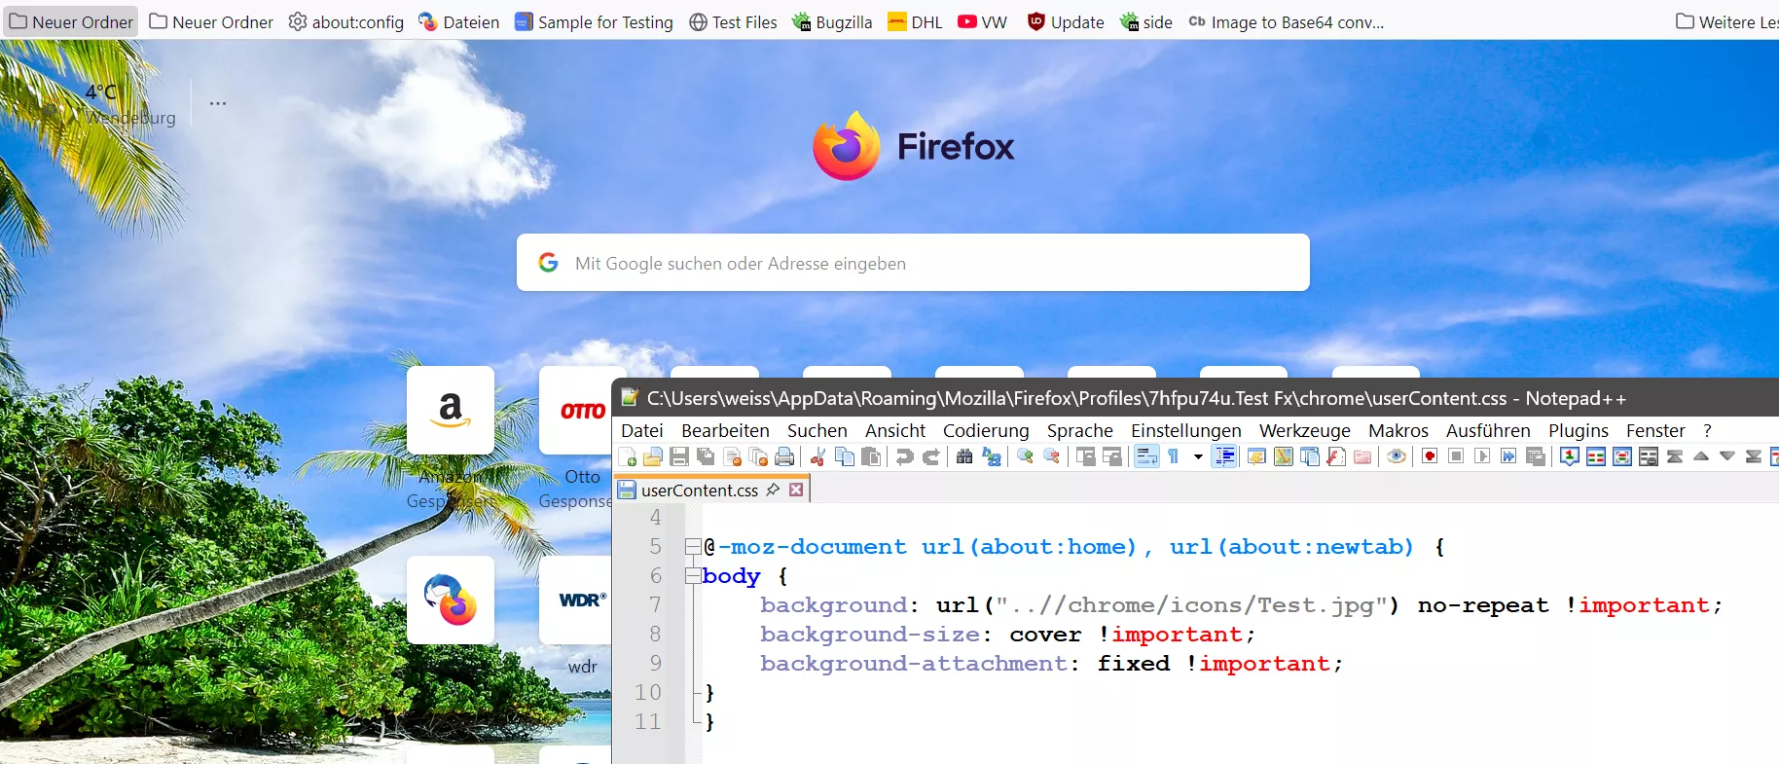Undo the last edit in Notepad++
Viewport: 1779px width, 764px height.
pos(905,456)
